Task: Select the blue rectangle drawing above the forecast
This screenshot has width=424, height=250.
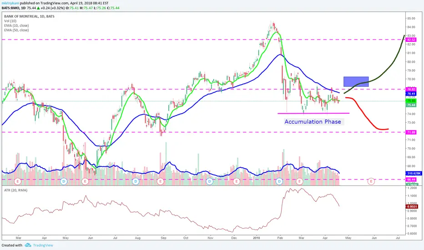Action: point(356,82)
